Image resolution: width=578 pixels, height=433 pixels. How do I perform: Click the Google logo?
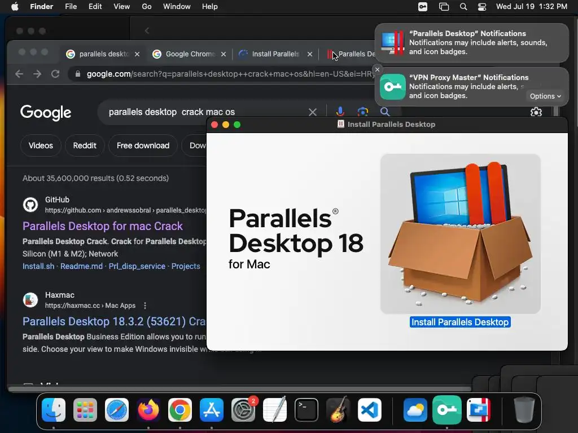tap(46, 113)
